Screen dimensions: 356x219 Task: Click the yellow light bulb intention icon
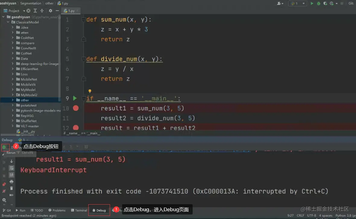[90, 91]
